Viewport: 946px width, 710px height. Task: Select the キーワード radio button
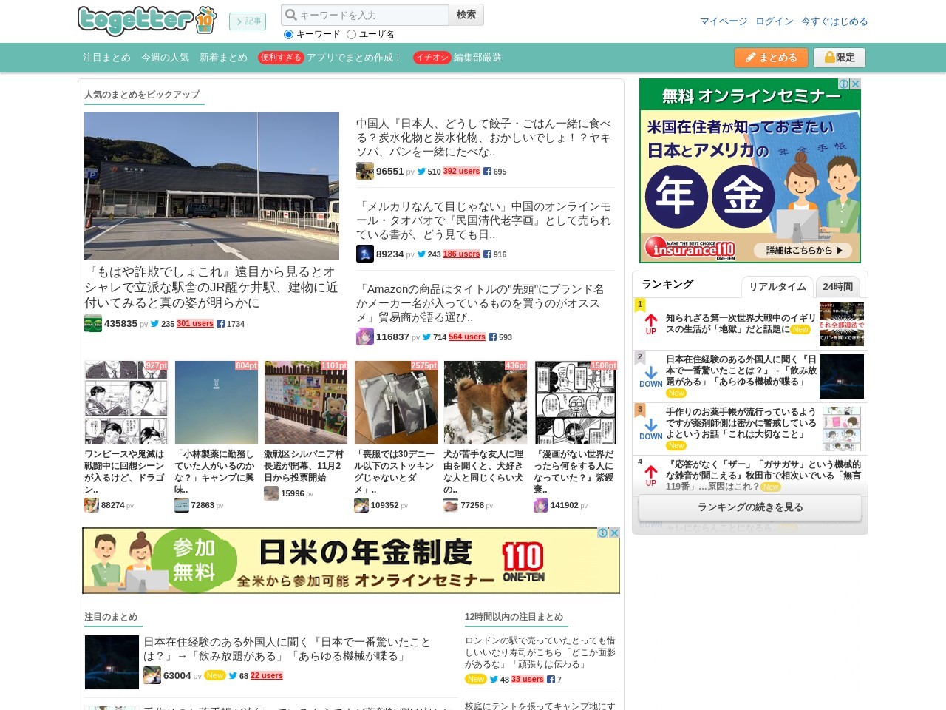click(x=289, y=34)
